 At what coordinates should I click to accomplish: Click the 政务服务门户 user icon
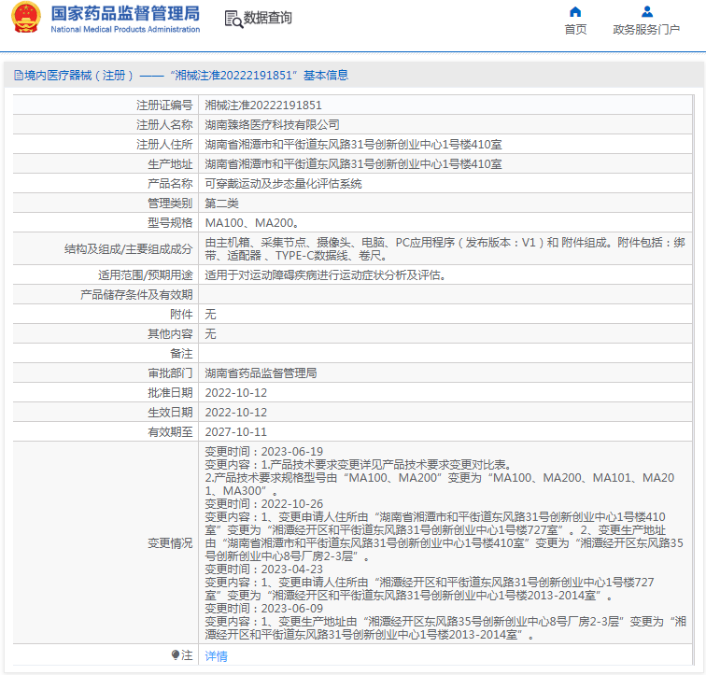[x=647, y=12]
